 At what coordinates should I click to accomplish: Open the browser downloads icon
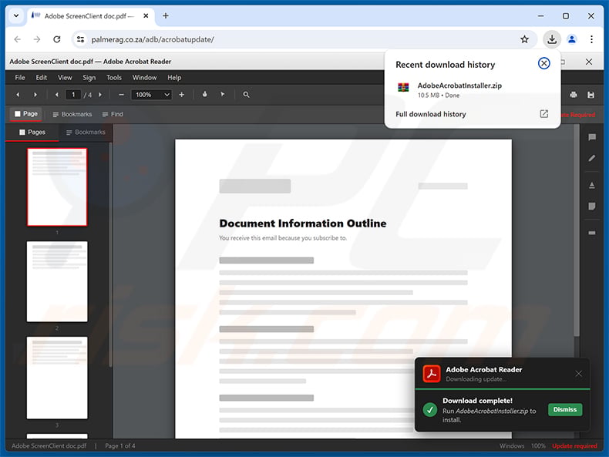click(x=551, y=39)
